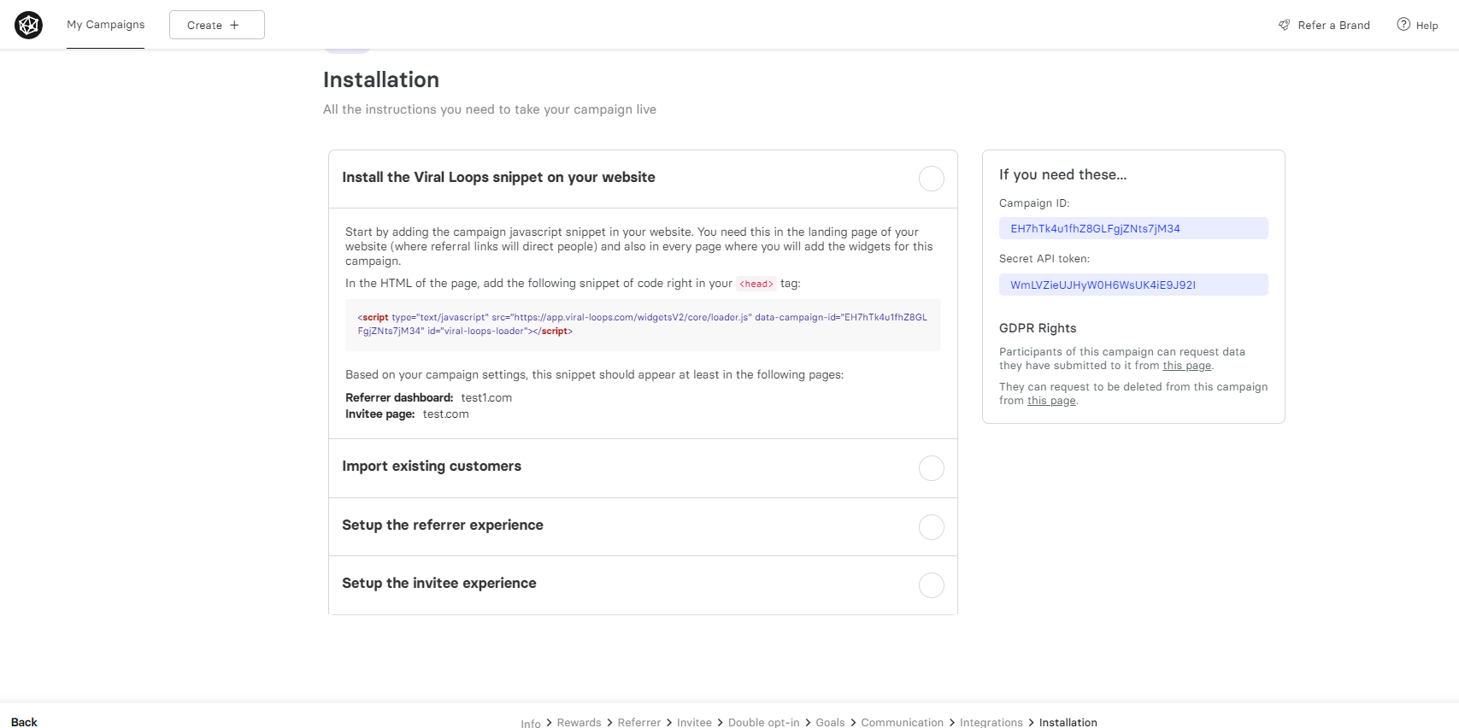
Task: Click the Secret API token value field
Action: coord(1133,285)
